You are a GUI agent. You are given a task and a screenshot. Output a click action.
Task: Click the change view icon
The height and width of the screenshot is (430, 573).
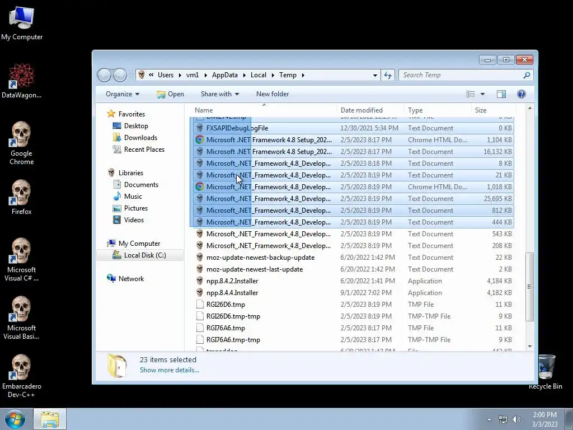(x=470, y=94)
